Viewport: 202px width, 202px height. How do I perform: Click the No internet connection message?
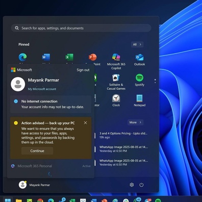click(x=51, y=104)
